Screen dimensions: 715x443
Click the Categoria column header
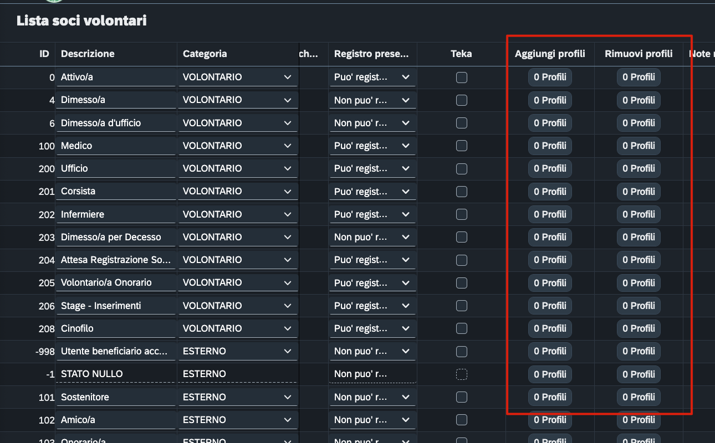pos(205,54)
